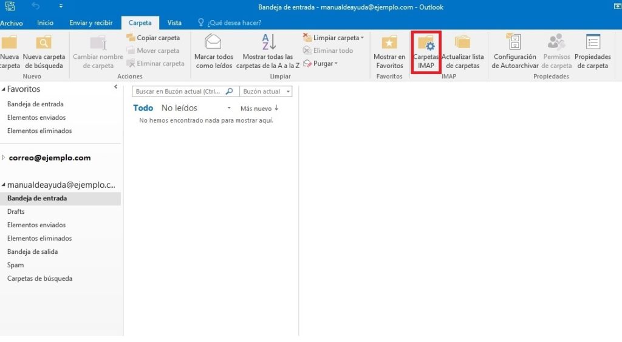Open the Spam folder

point(15,265)
